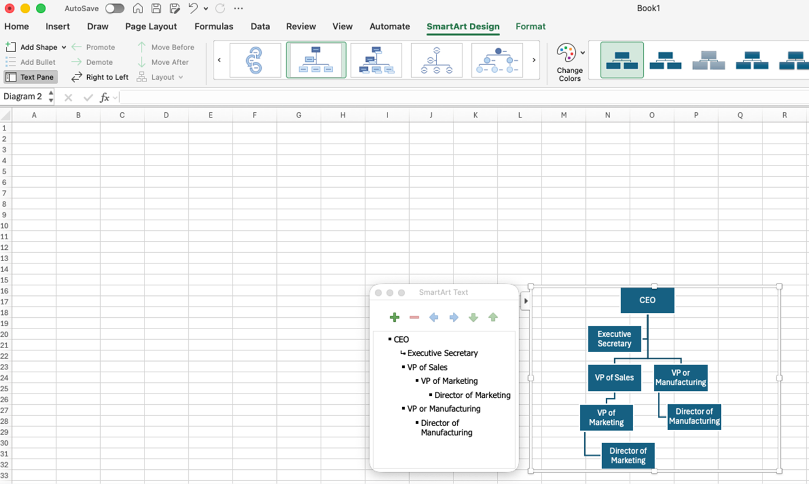The height and width of the screenshot is (484, 809).
Task: Click the Save As icon with pencil
Action: (x=175, y=8)
